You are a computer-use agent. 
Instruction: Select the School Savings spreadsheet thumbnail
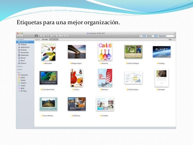(x=133, y=78)
